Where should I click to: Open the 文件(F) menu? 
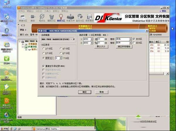tap(21, 11)
